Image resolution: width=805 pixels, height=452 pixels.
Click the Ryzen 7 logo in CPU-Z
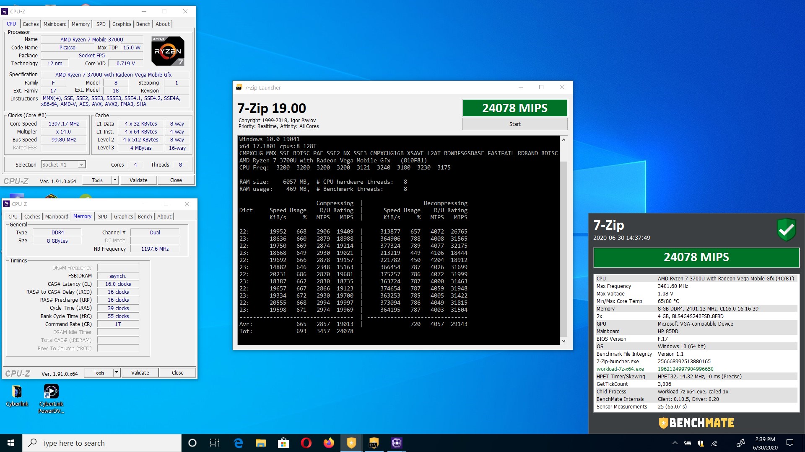tap(168, 51)
